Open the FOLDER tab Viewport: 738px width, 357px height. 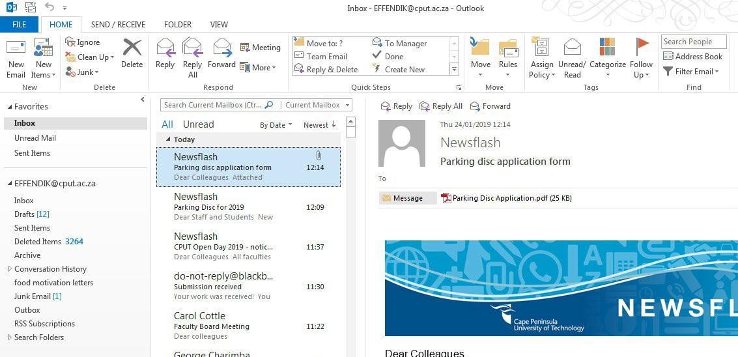point(178,25)
